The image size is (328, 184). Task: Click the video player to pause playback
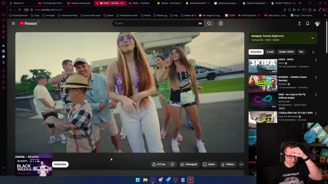point(130,92)
